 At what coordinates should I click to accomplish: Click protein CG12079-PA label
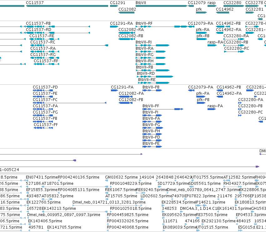point(201,87)
